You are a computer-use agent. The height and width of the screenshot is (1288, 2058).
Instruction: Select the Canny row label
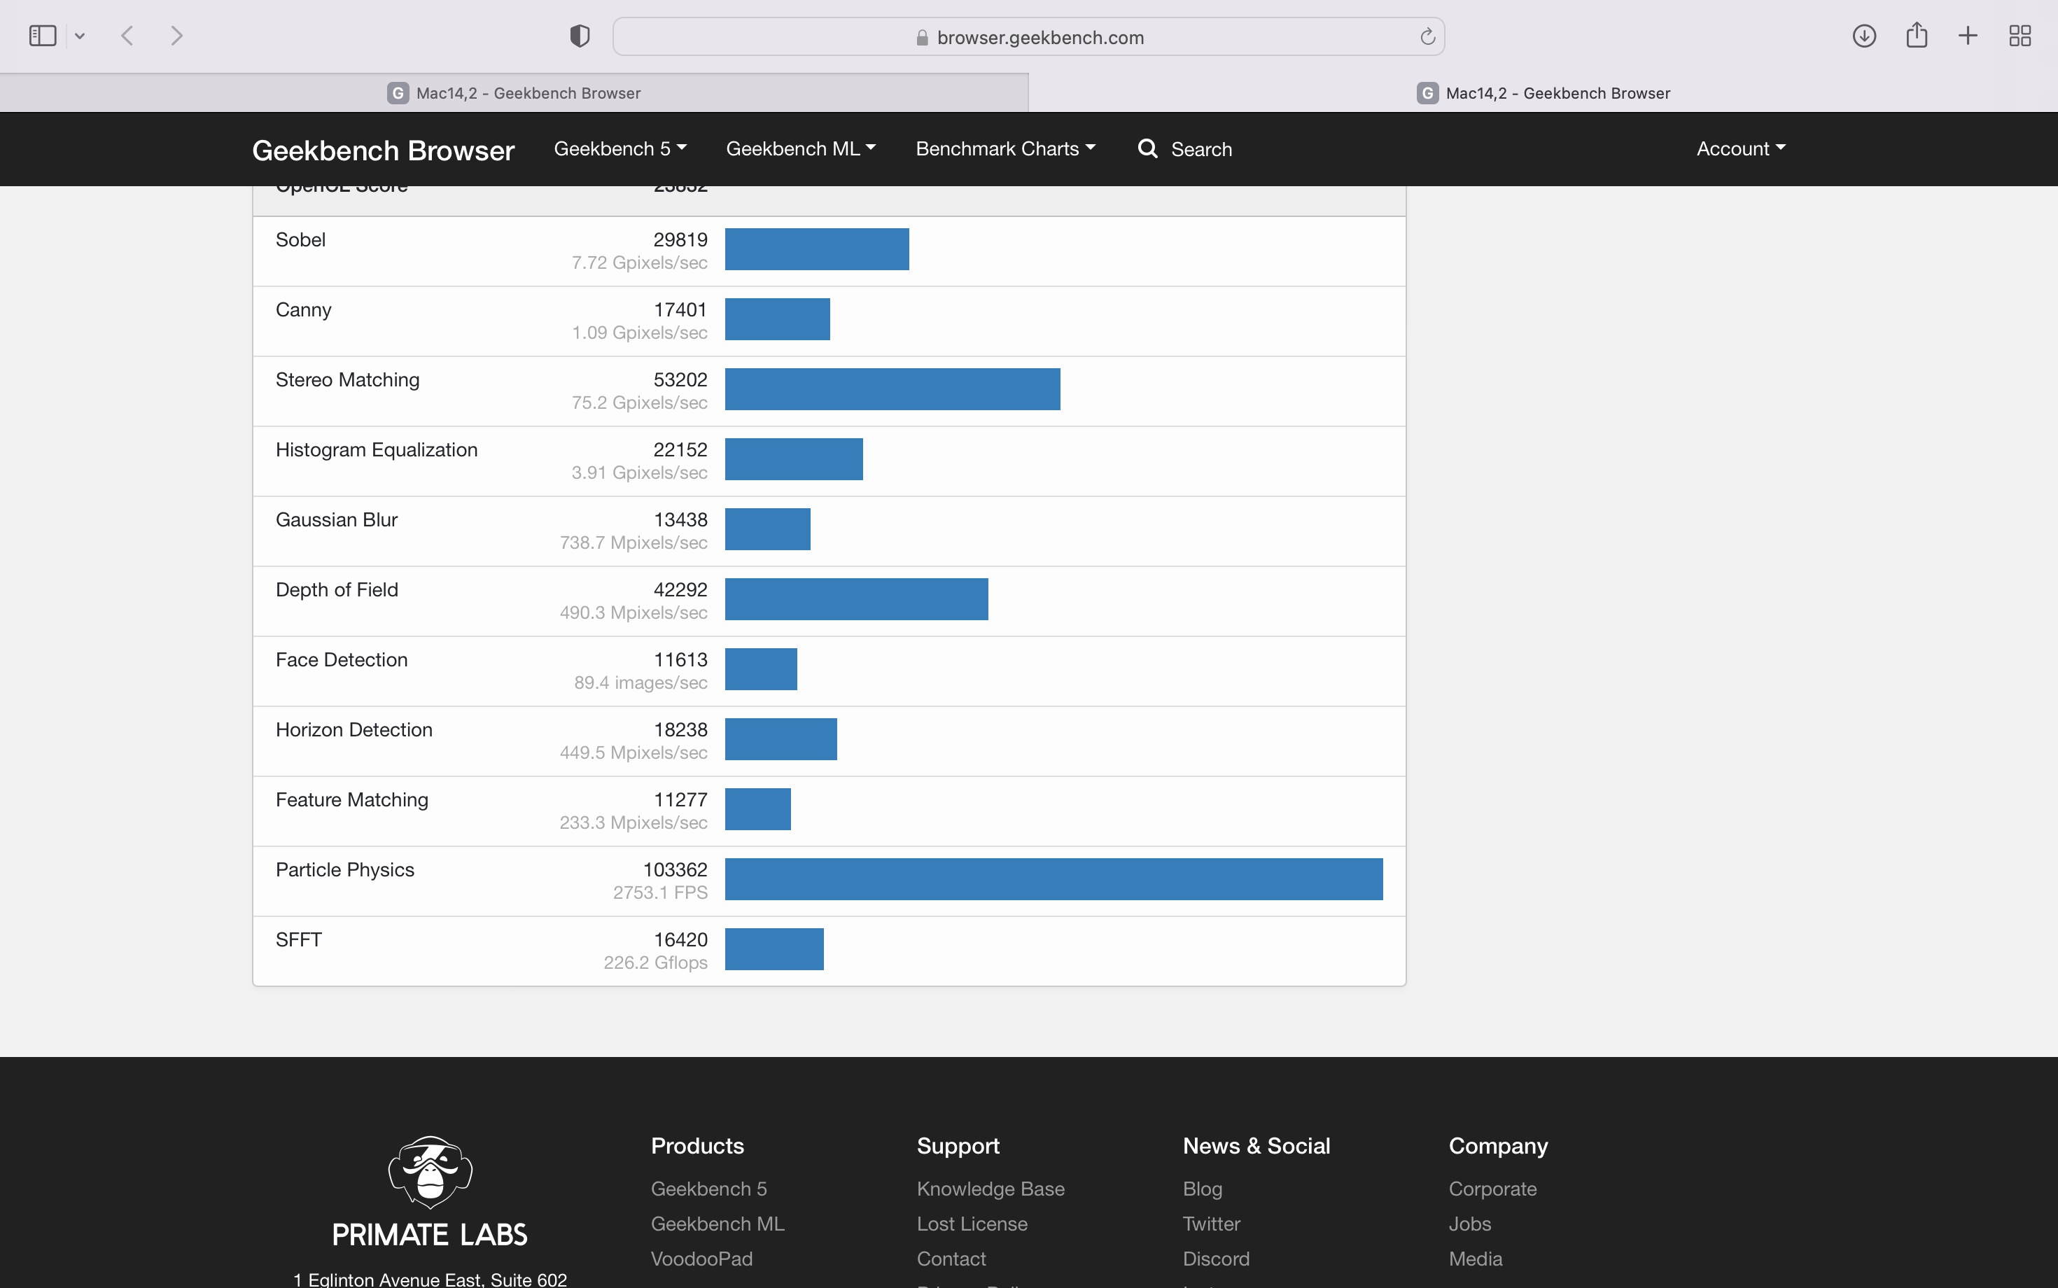[x=303, y=310]
